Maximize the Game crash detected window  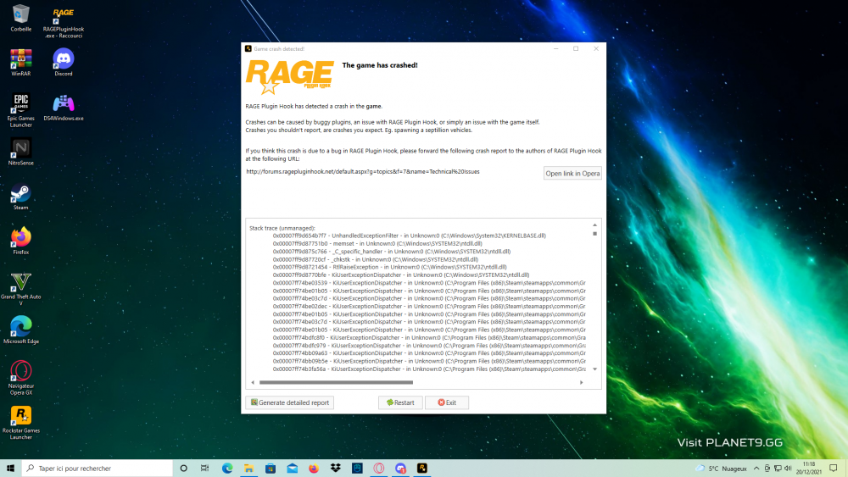pyautogui.click(x=576, y=48)
